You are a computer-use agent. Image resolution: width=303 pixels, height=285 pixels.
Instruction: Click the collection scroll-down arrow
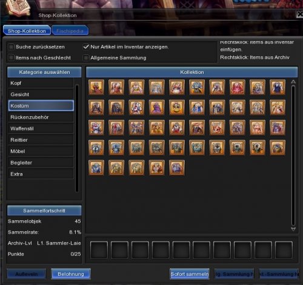[293, 229]
